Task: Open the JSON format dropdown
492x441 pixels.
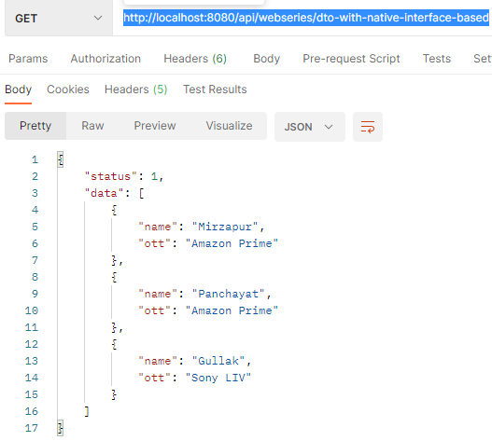Action: [x=310, y=127]
